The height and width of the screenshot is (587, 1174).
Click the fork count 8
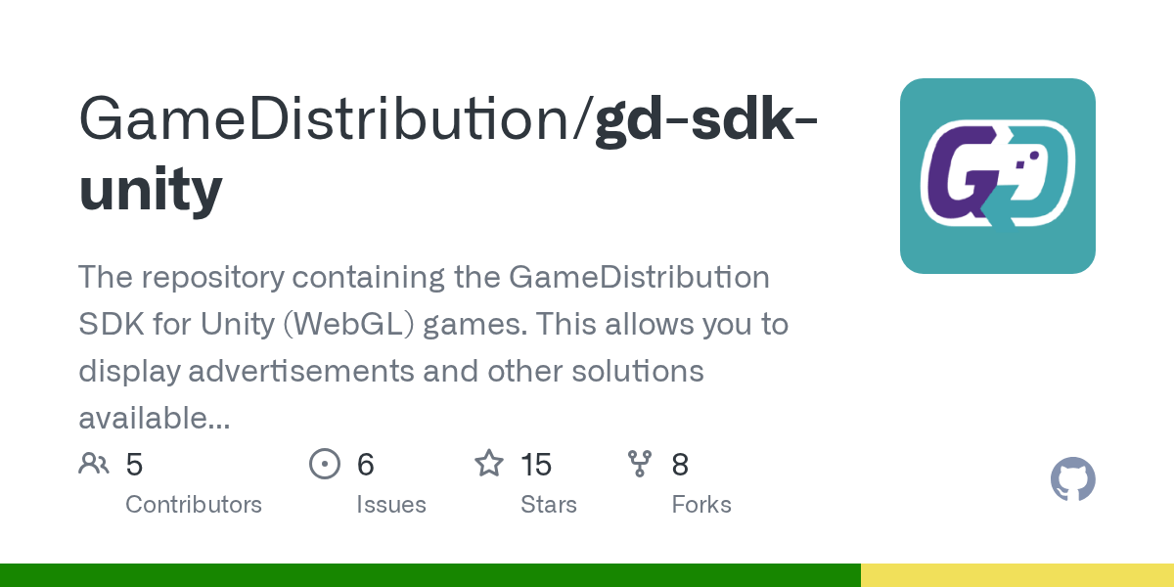tap(680, 465)
